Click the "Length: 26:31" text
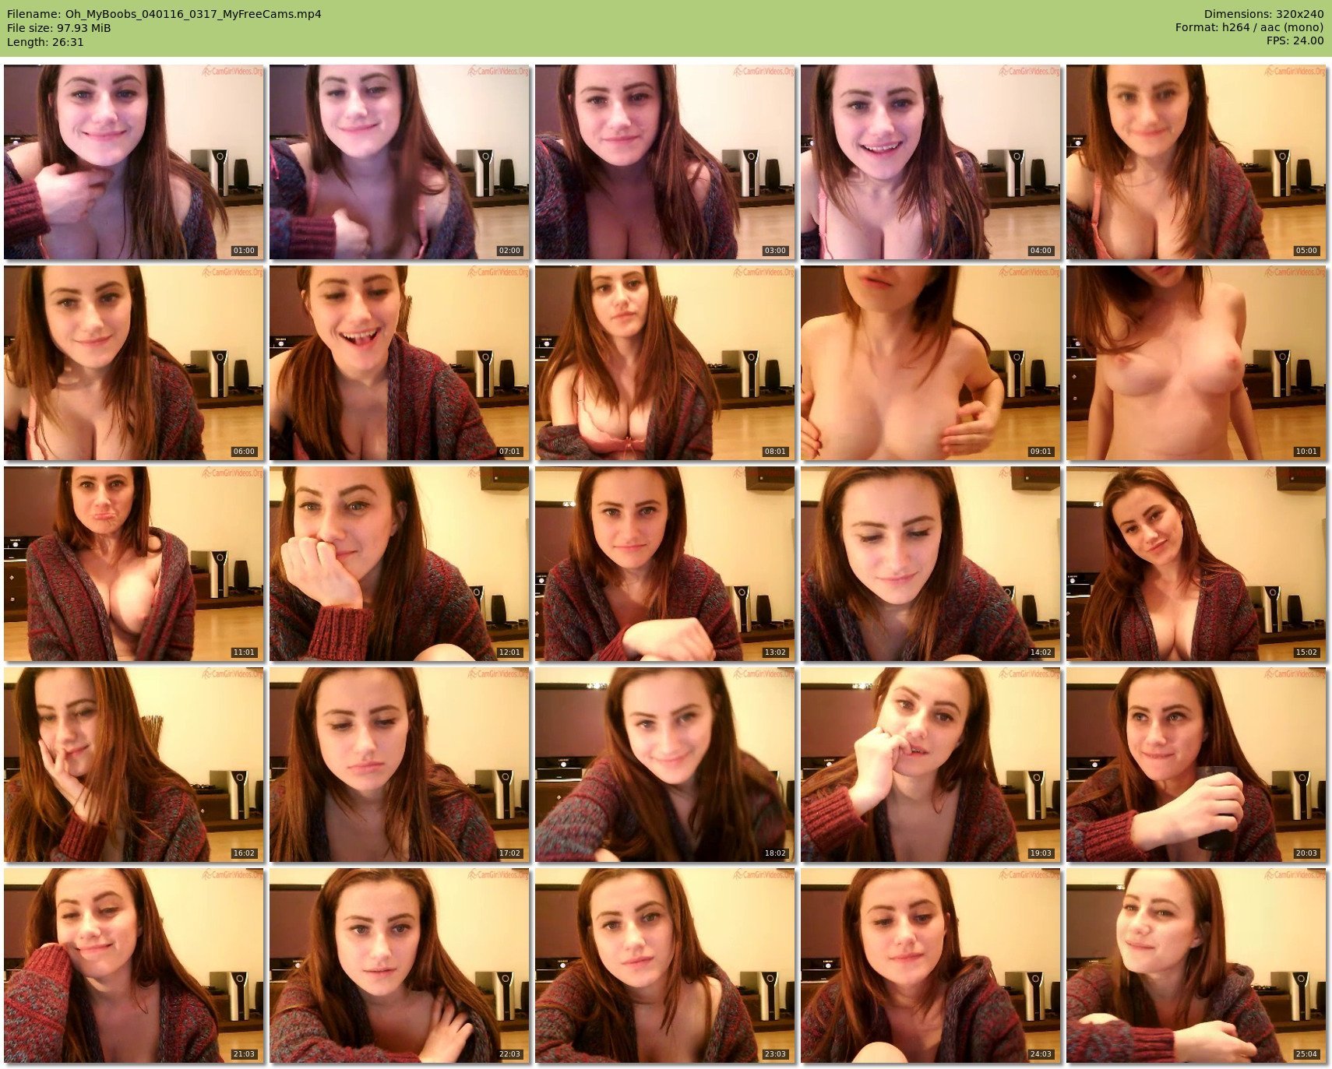The image size is (1332, 1069). (x=45, y=42)
